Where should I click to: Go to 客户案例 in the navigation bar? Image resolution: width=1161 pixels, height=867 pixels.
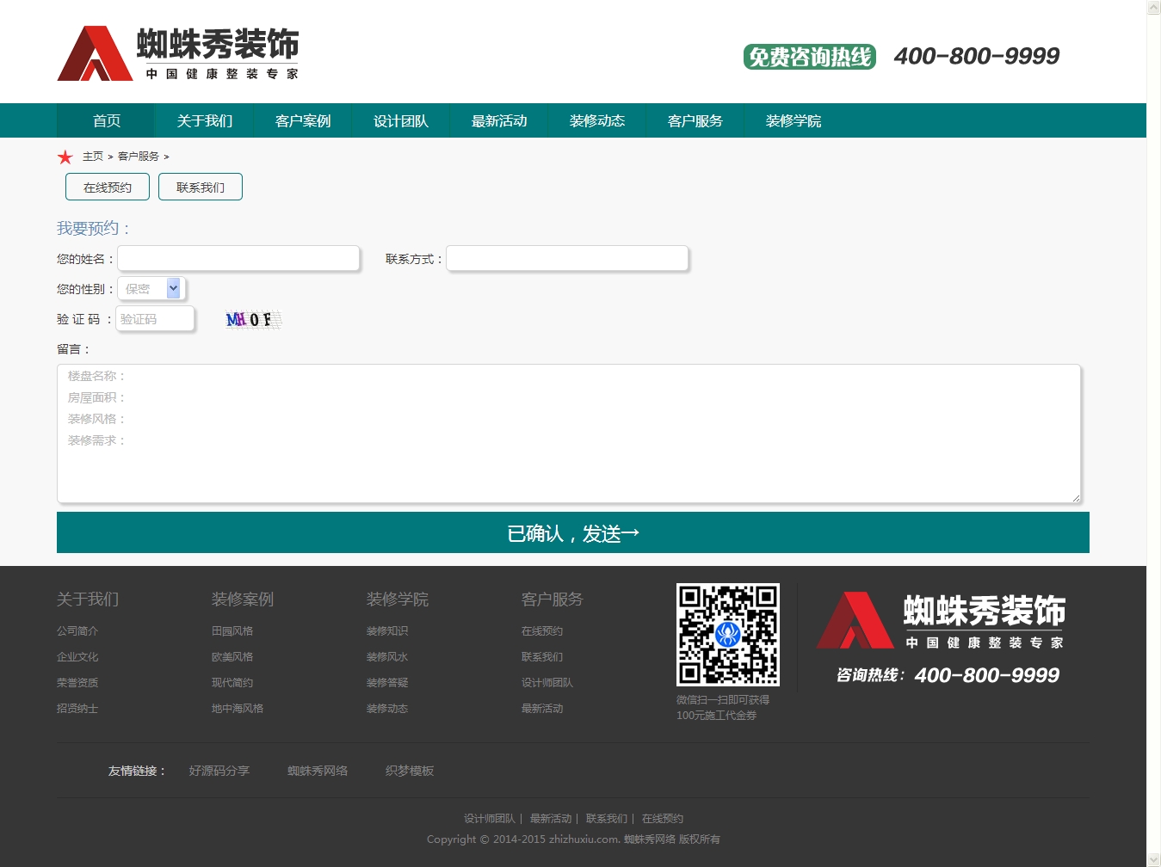303,121
